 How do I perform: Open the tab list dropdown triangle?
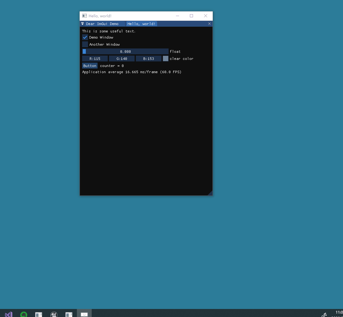(x=82, y=24)
